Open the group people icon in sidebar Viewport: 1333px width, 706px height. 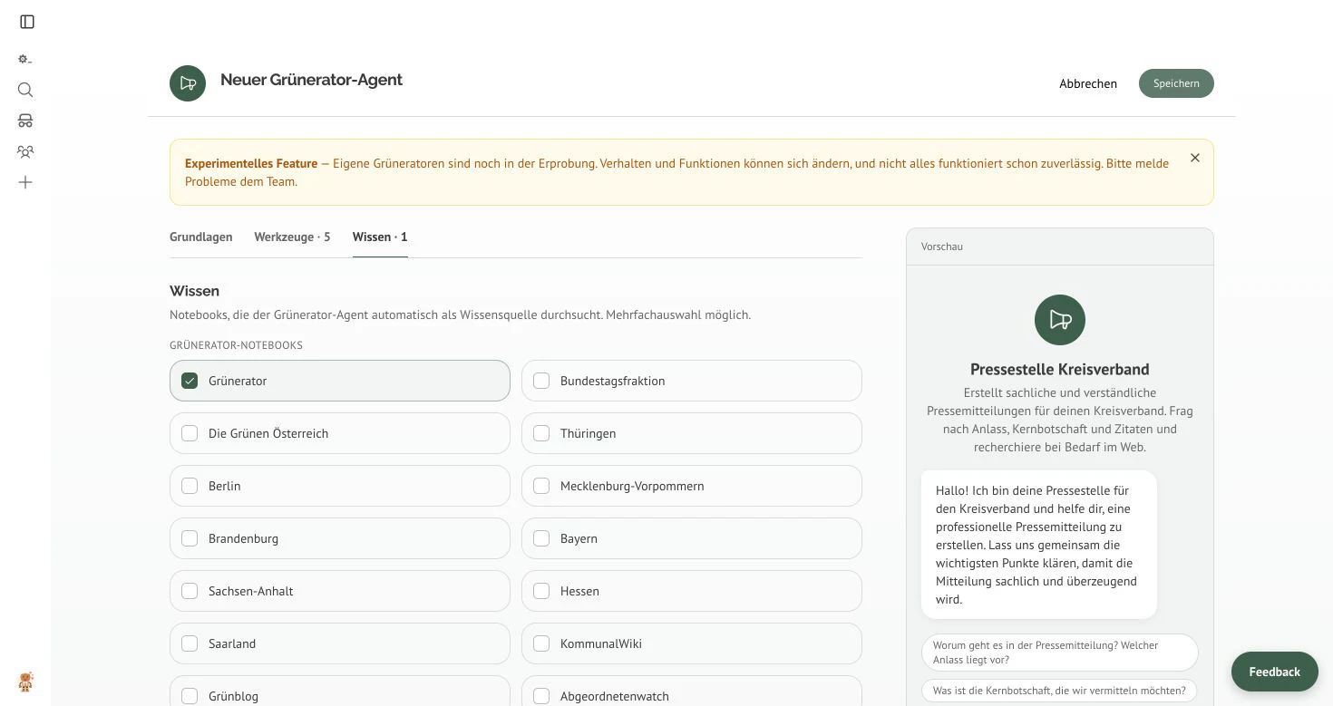[25, 151]
